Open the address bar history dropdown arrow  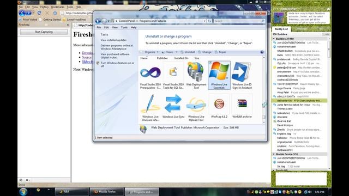coord(204,21)
